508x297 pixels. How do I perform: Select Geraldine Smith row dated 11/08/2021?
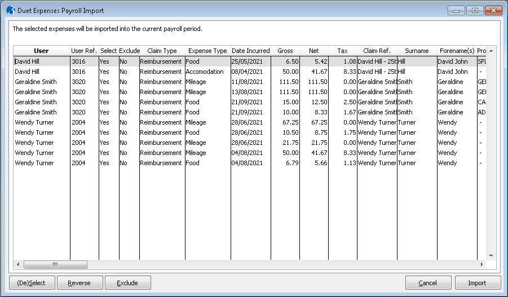250,82
